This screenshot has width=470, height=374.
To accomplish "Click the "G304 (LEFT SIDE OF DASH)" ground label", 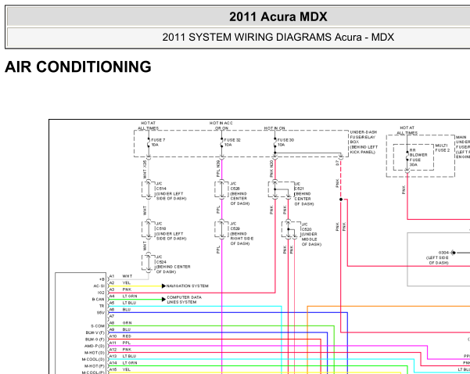I will [438, 257].
